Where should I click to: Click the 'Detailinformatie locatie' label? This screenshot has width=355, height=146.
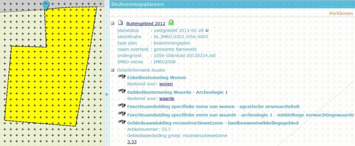[x=141, y=70]
